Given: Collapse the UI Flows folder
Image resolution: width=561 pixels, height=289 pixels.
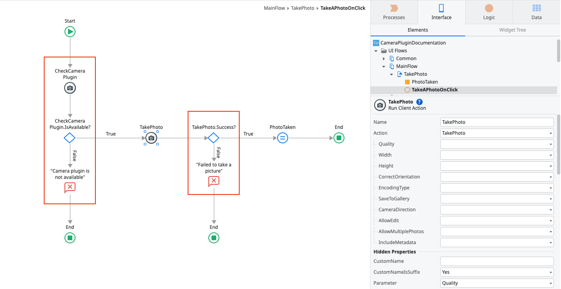Looking at the screenshot, I should pos(376,51).
